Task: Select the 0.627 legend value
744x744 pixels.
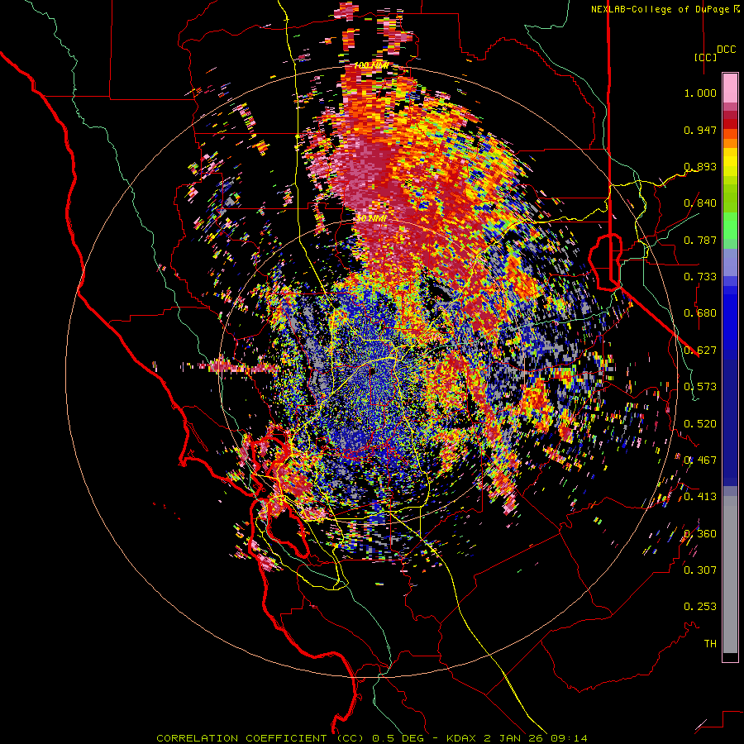Action: pos(700,350)
